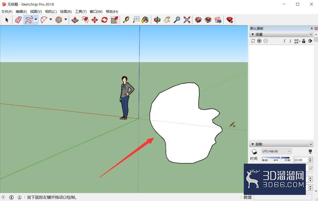Pick the Rotate tool
The height and width of the screenshot is (201, 318).
click(x=105, y=20)
